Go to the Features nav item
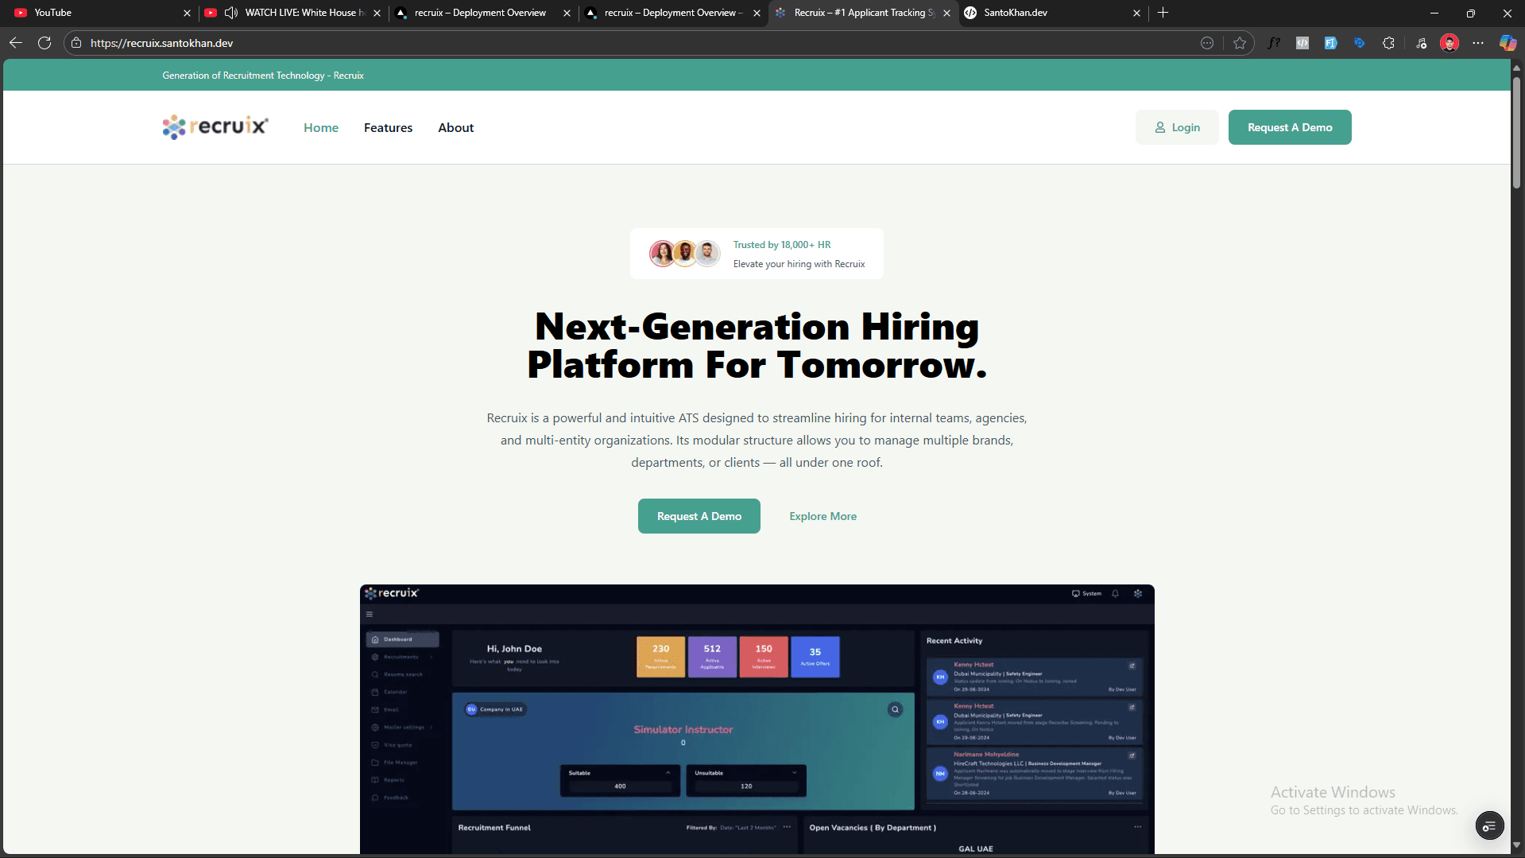The image size is (1525, 858). pyautogui.click(x=388, y=128)
